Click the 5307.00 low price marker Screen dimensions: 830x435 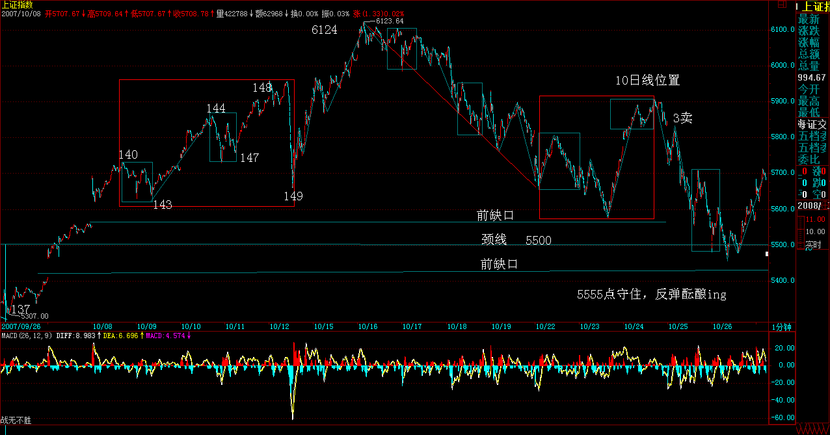click(35, 316)
